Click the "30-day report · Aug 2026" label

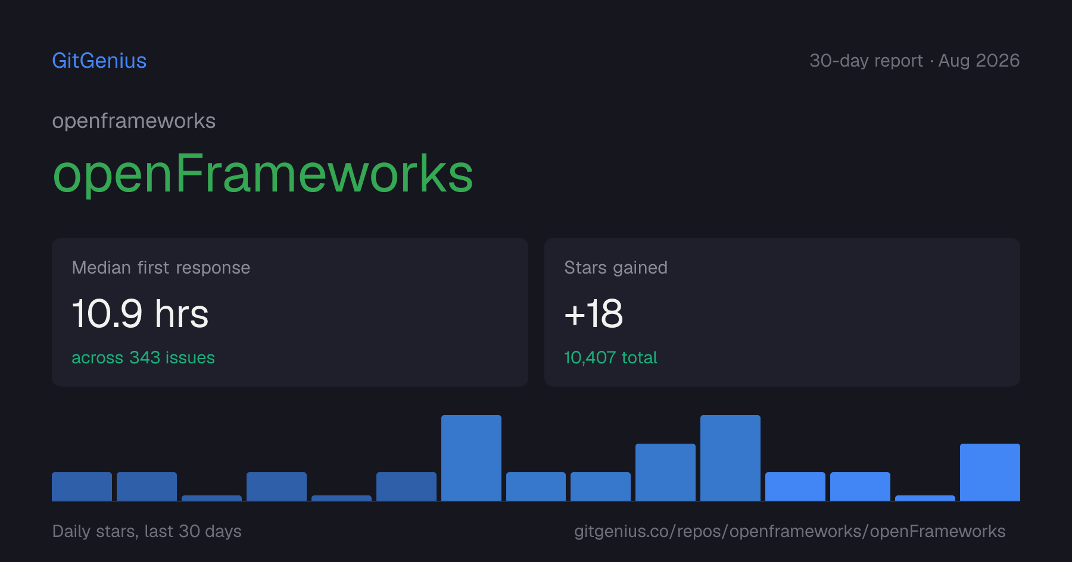[915, 61]
